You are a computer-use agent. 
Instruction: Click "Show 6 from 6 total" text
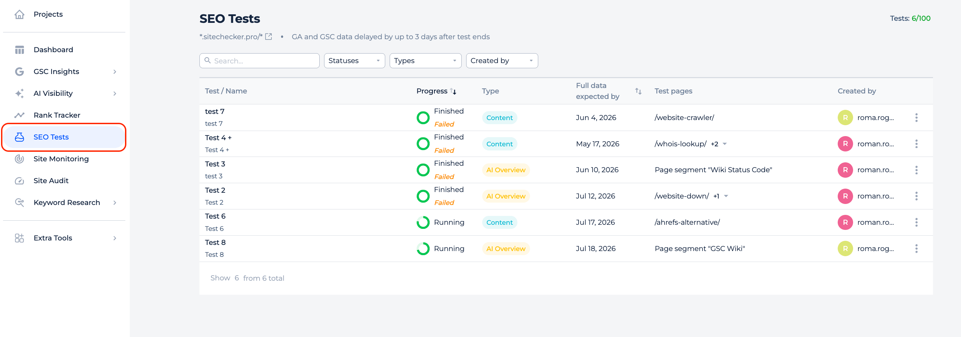click(x=247, y=278)
